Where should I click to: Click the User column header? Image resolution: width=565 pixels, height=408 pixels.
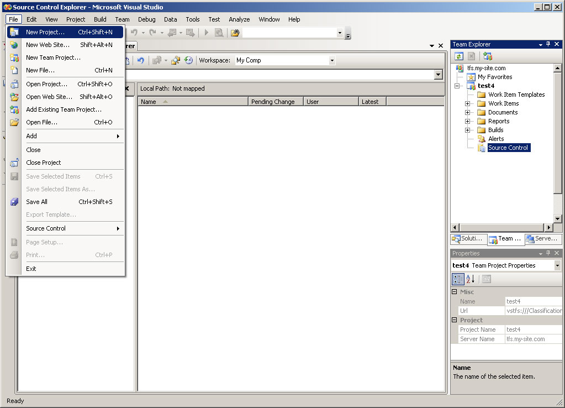point(331,102)
